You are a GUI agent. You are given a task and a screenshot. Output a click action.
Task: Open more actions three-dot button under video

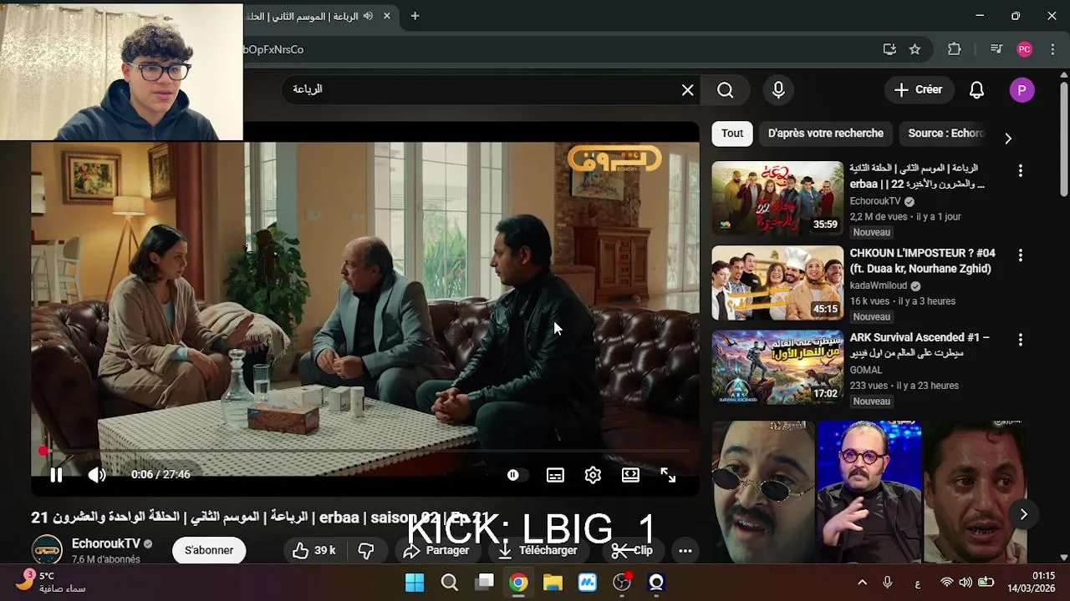(685, 550)
